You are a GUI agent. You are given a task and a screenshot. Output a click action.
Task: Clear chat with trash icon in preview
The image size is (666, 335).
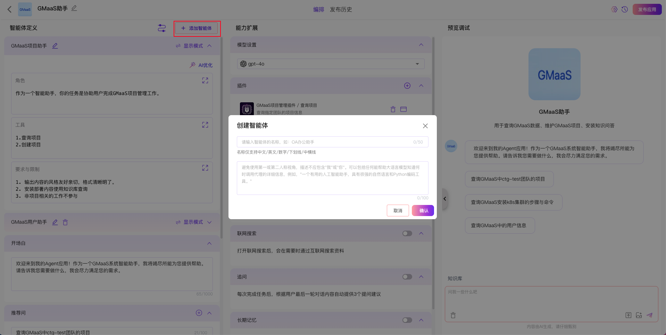[453, 315]
